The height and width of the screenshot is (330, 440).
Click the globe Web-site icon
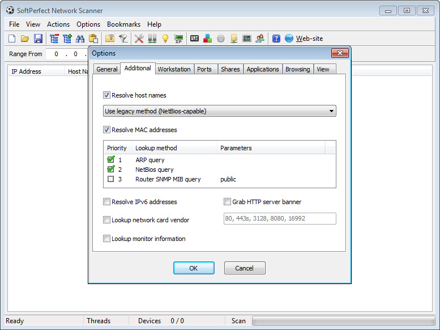(289, 39)
